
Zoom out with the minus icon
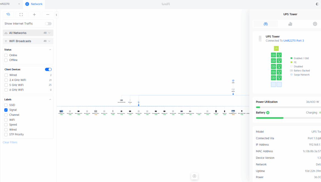pyautogui.click(x=48, y=15)
